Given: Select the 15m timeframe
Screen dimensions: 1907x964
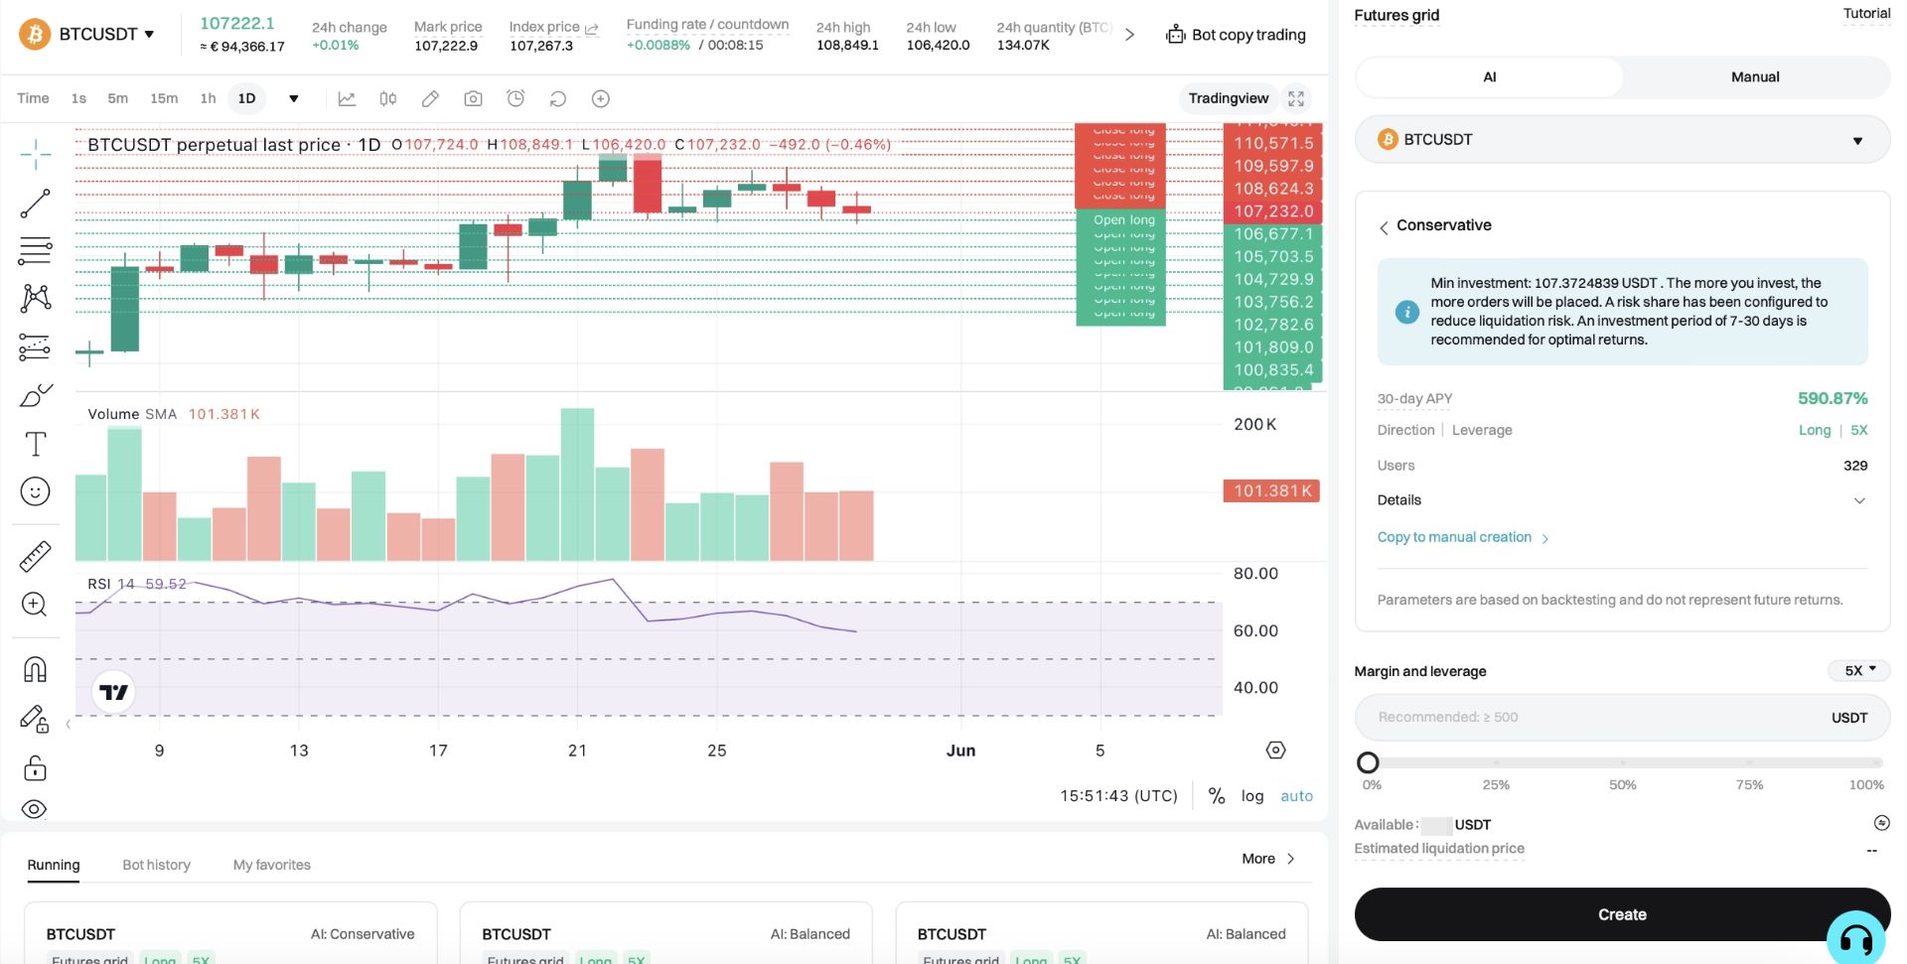Looking at the screenshot, I should pyautogui.click(x=164, y=98).
